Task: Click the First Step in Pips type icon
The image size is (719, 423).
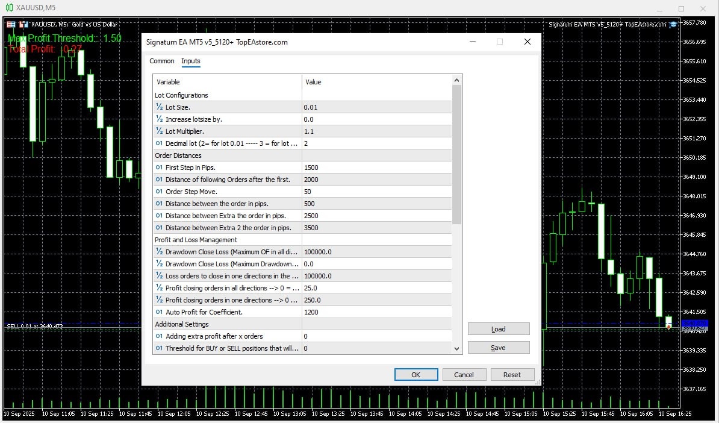Action: tap(159, 167)
